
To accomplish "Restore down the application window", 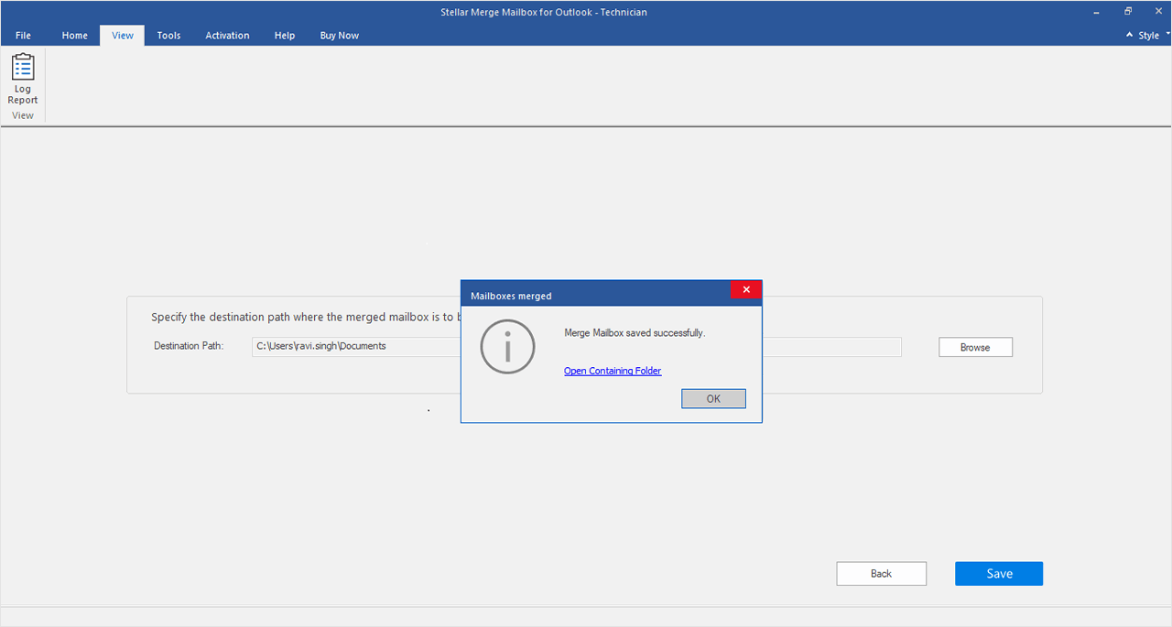I will coord(1128,11).
